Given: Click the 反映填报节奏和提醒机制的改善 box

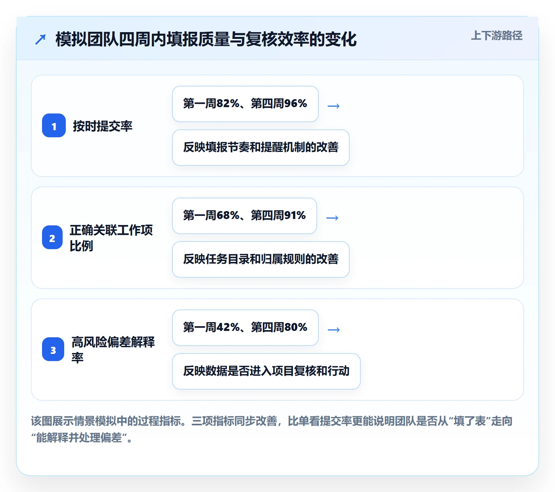Looking at the screenshot, I should tap(261, 148).
